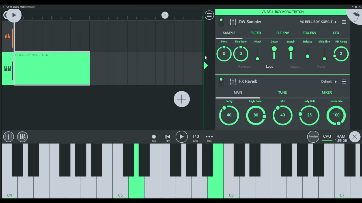Screen dimensions: 362x203
Task: Switch to the FRQ ENV tab
Action: pyautogui.click(x=309, y=33)
